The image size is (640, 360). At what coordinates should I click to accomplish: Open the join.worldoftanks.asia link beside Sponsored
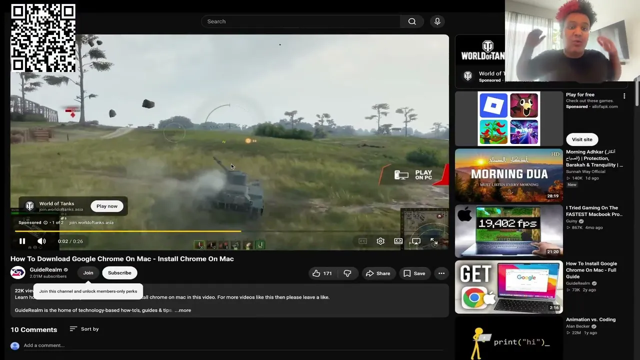(x=91, y=222)
